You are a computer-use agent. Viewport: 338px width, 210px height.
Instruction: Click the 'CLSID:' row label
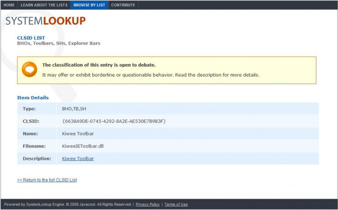31,121
